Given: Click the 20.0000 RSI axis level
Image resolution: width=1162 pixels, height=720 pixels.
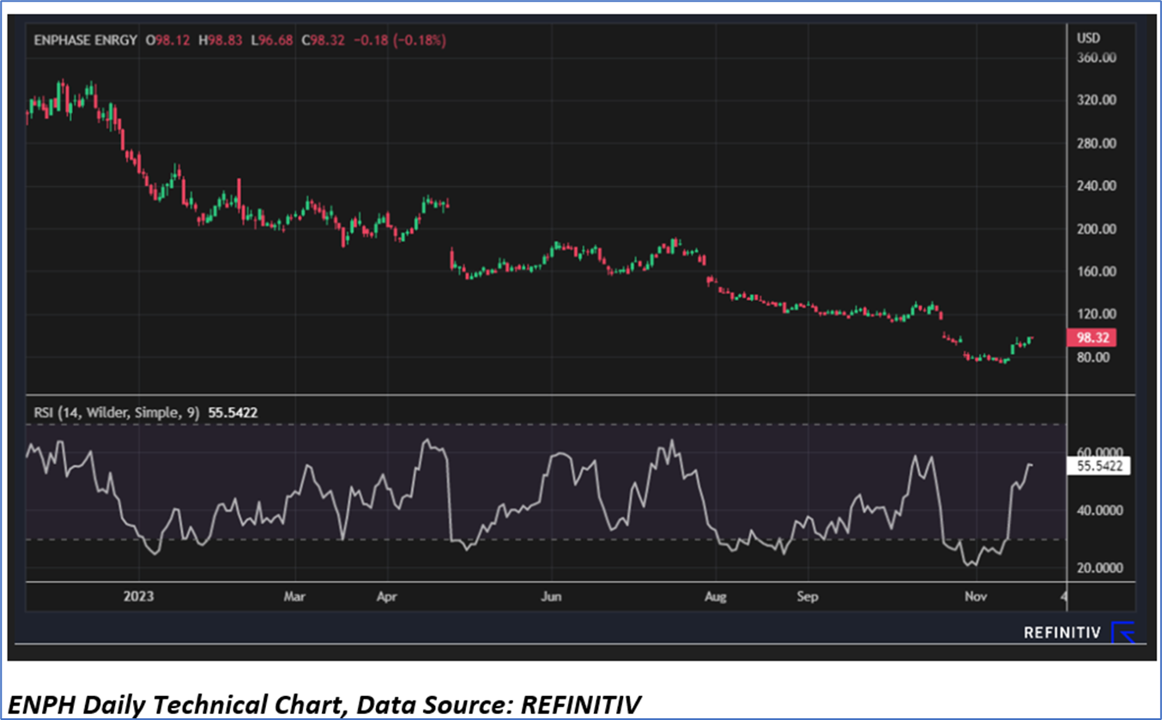Looking at the screenshot, I should 1098,568.
